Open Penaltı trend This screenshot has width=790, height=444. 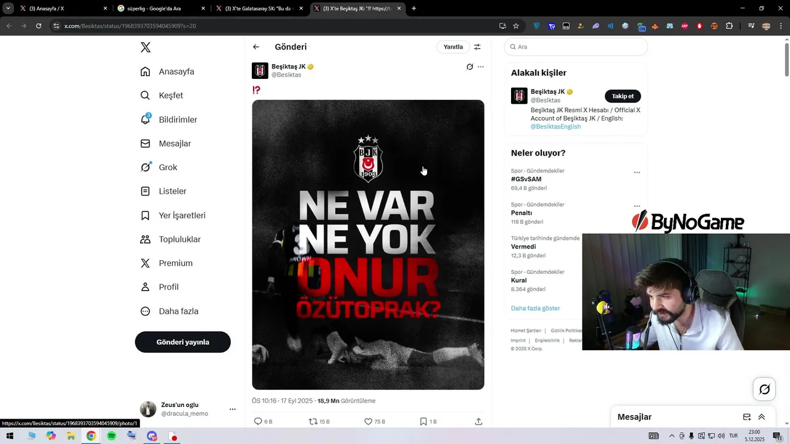click(522, 213)
